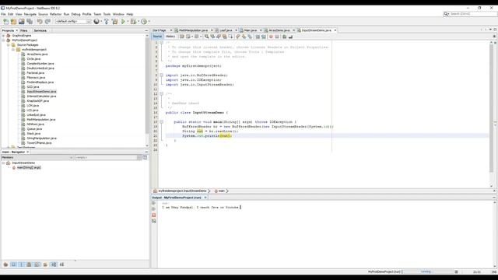The width and height of the screenshot is (498, 280).
Task: Click the Search input field
Action: [x=472, y=14]
